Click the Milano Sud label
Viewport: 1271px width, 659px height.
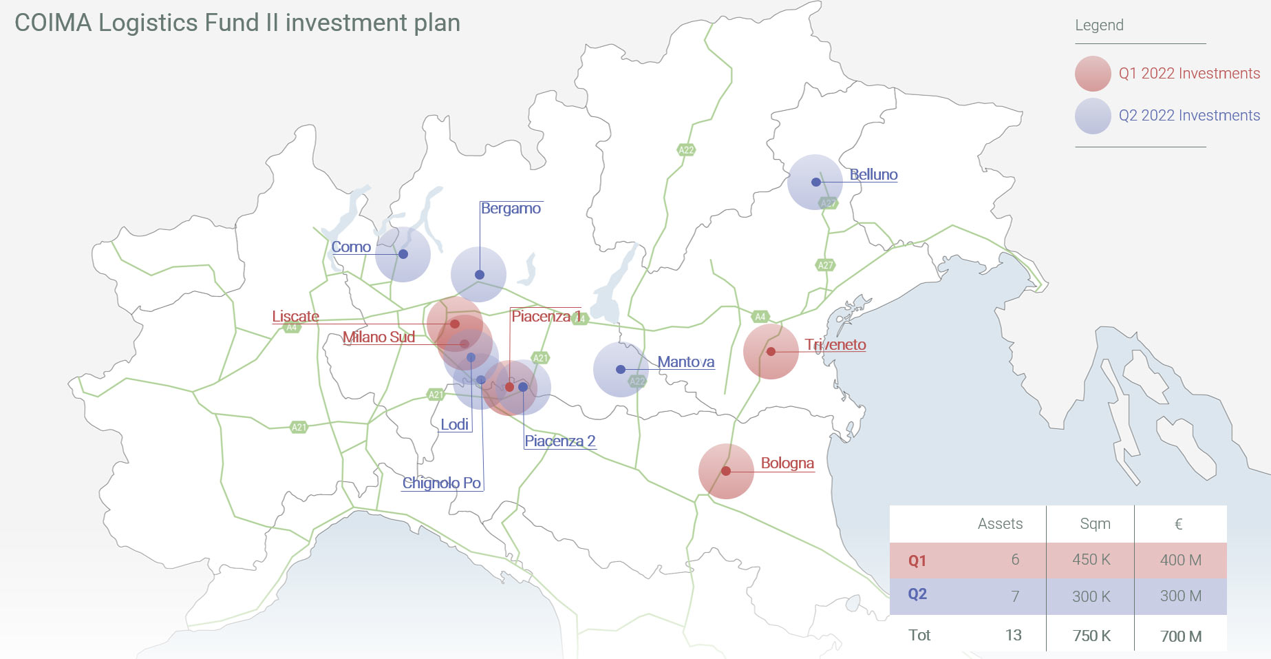pyautogui.click(x=378, y=337)
